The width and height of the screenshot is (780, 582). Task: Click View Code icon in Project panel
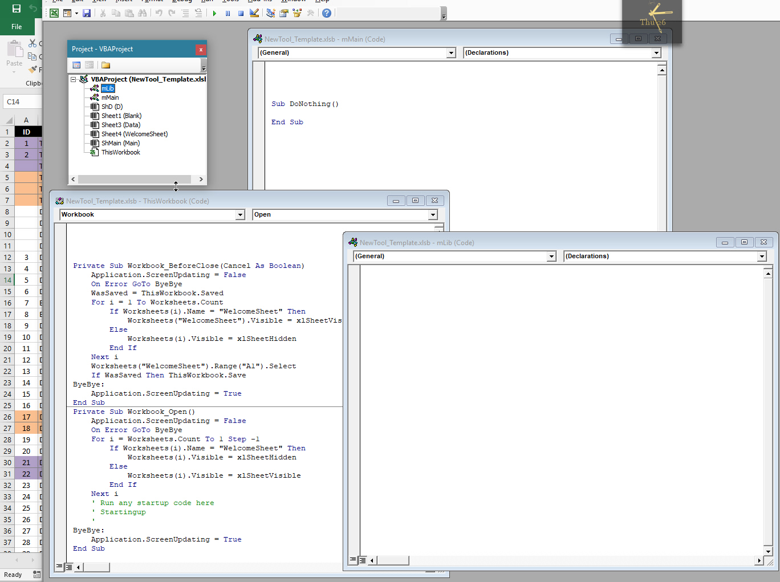pos(76,65)
